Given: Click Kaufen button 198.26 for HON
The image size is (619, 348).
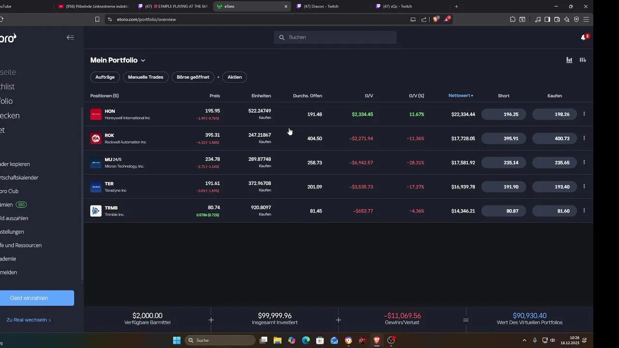Looking at the screenshot, I should pyautogui.click(x=555, y=114).
